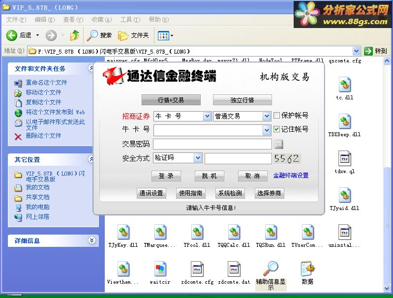This screenshot has height=298, width=393.
Task: Open the 文件(F) menu
Action: click(16, 20)
